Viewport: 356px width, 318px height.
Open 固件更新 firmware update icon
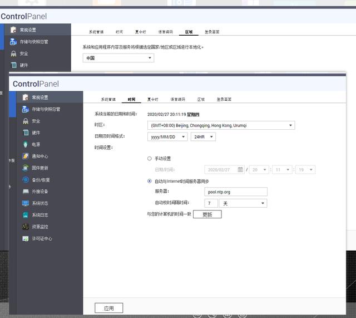(x=26, y=168)
